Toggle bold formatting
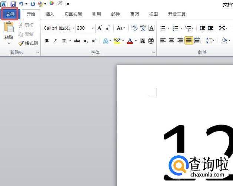The image size is (233, 186). pos(47,41)
